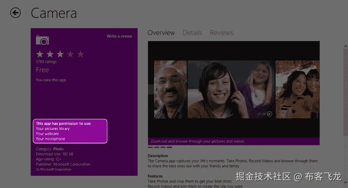Click the fifth rating star
Screen dimensions: 348x188
81,54
